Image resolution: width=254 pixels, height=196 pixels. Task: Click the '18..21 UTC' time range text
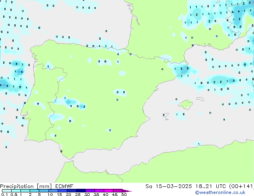click(210, 186)
